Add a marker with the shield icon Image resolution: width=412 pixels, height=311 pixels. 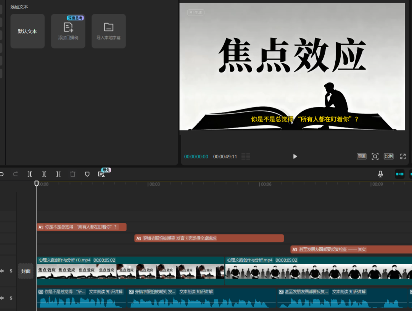coord(87,174)
